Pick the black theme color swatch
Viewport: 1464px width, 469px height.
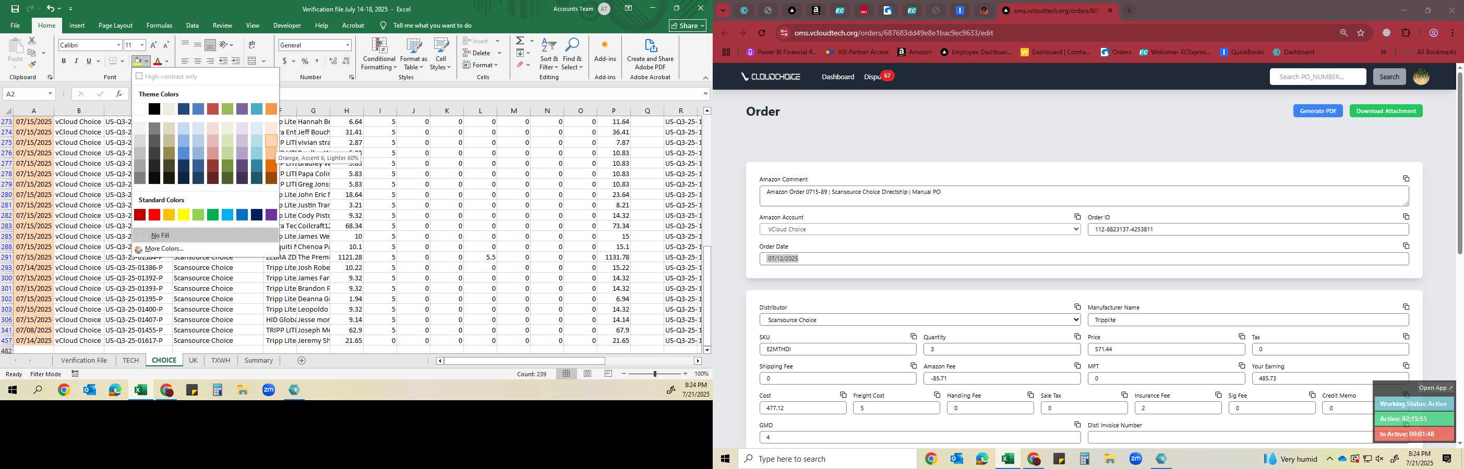(154, 109)
